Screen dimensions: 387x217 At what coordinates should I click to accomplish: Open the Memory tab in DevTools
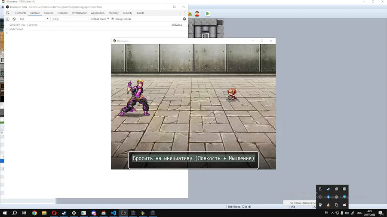click(114, 13)
